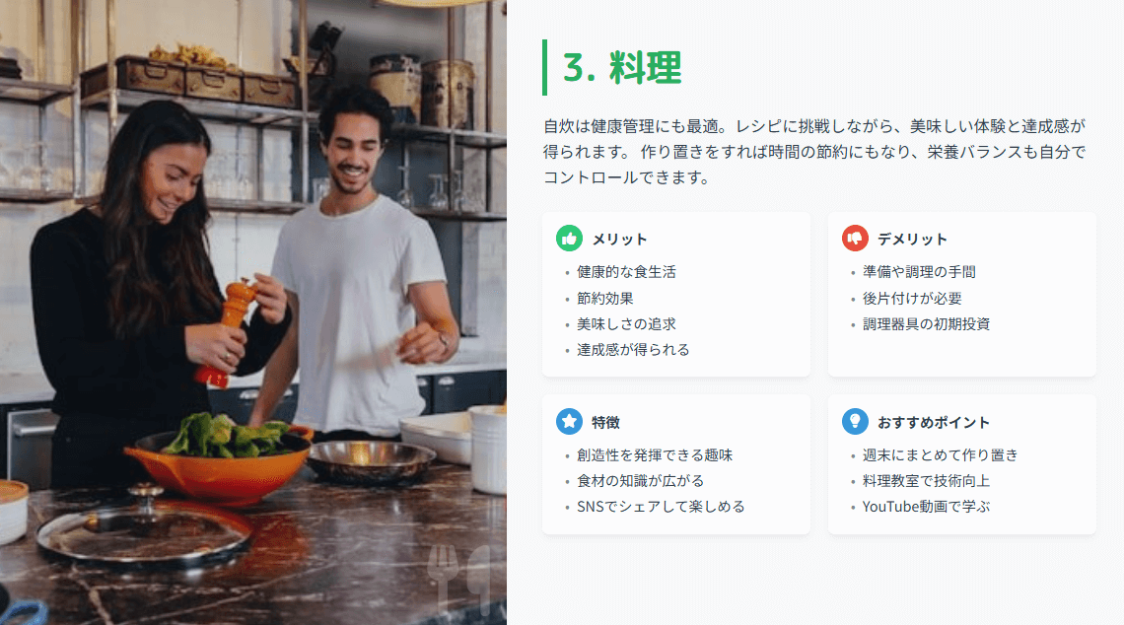
Task: Click the red thumbs-down demerit icon
Action: pyautogui.click(x=855, y=239)
